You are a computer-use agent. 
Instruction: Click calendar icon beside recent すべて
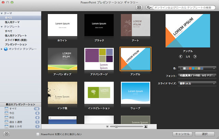(x=7, y=109)
